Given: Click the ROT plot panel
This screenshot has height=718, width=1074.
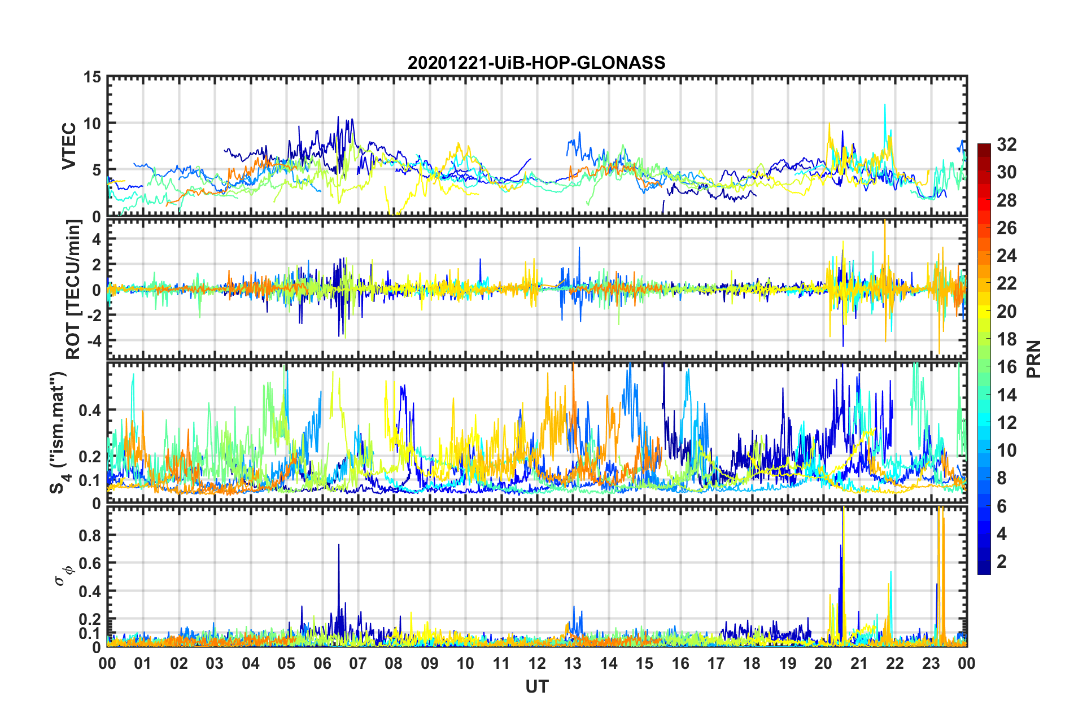Looking at the screenshot, I should click(537, 290).
